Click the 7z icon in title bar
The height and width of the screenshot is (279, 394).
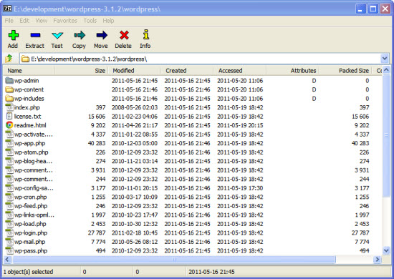pos(7,9)
